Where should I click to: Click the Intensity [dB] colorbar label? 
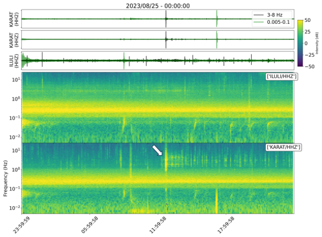pos(317,43)
